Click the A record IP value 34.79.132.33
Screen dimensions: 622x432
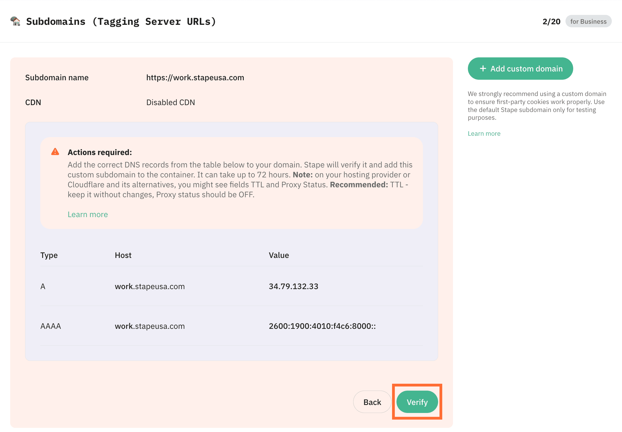point(293,286)
